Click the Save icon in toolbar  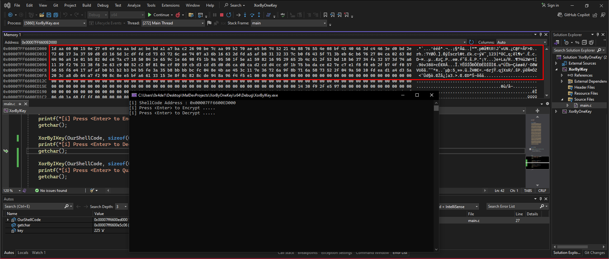tap(49, 15)
